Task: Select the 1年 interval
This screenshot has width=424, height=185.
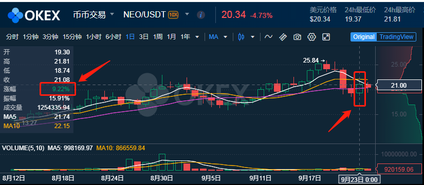Action: pos(185,37)
